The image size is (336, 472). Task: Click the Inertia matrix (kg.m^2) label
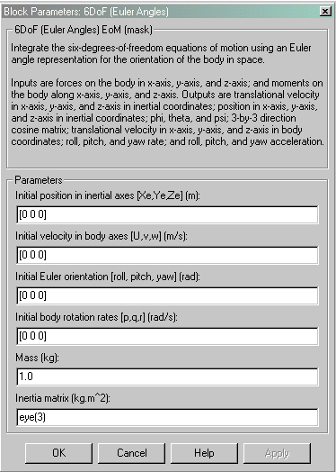click(63, 398)
